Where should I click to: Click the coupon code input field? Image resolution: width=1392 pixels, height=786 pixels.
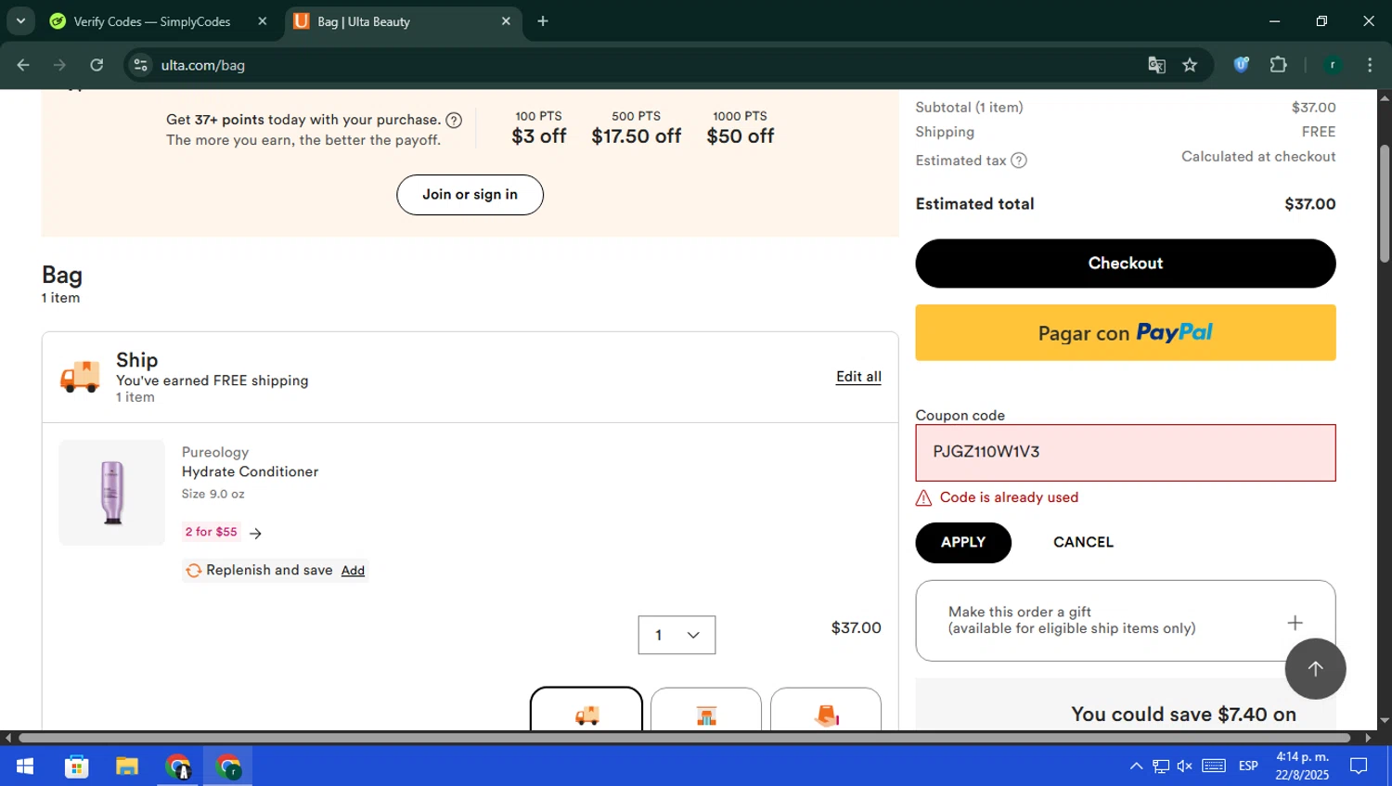click(1125, 453)
